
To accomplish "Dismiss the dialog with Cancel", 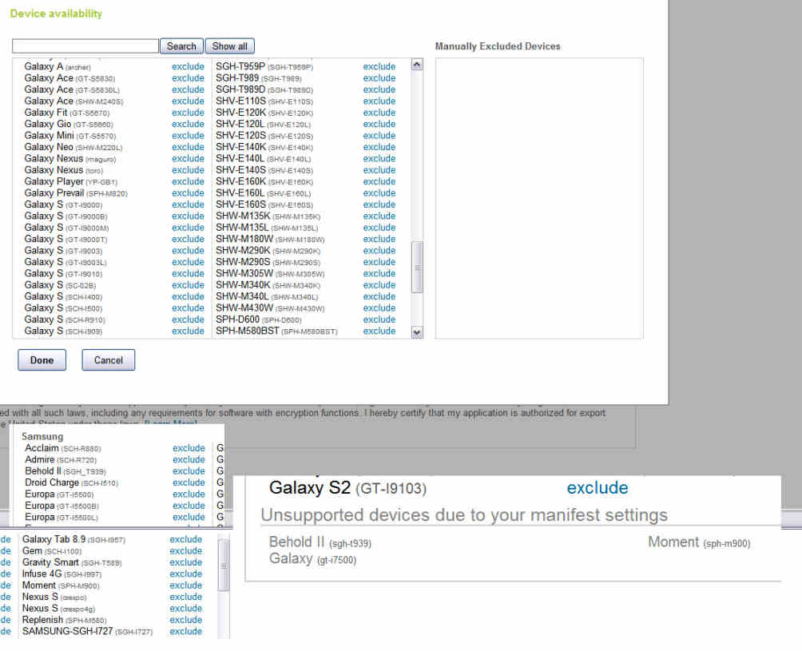I will [x=109, y=360].
